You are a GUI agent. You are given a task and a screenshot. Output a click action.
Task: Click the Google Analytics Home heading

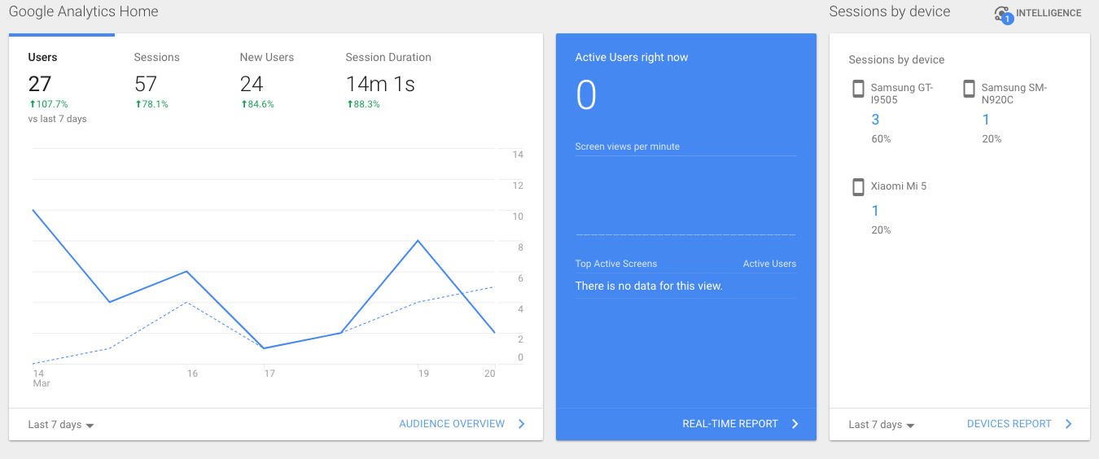pos(84,12)
